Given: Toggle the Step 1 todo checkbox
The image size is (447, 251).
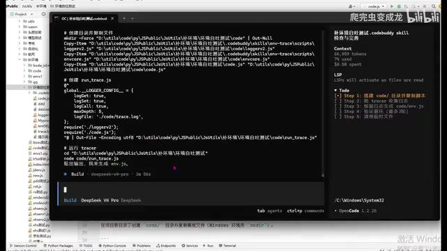Looking at the screenshot, I should point(338,96).
